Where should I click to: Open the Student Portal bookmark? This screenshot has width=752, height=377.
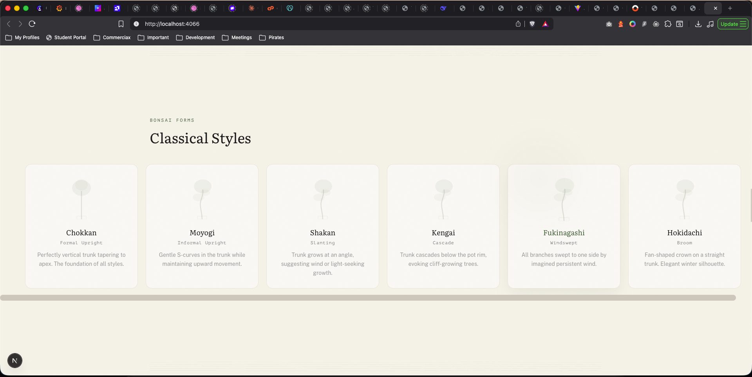66,38
